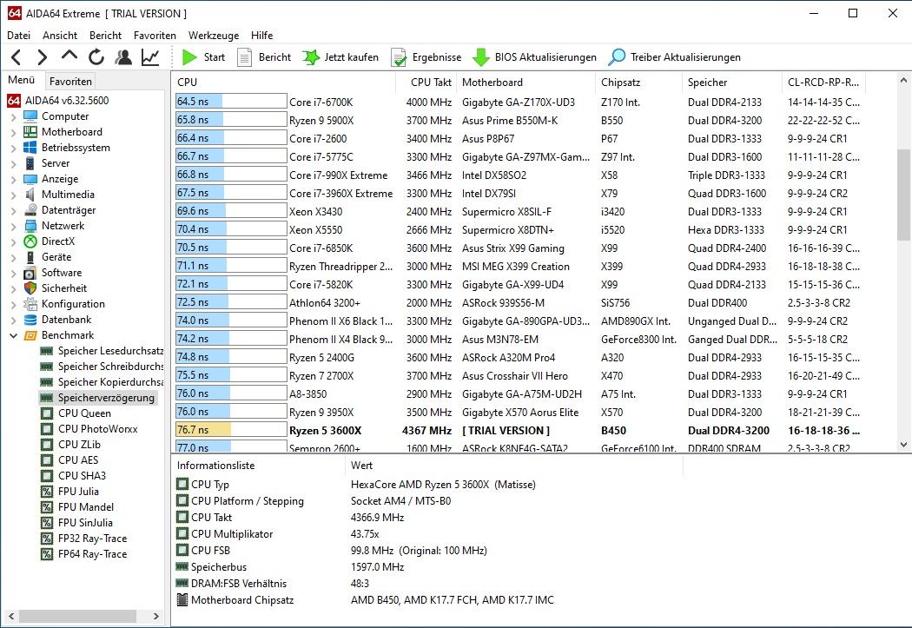Select the AIDA64 v6.32.5600 root icon

tap(14, 101)
